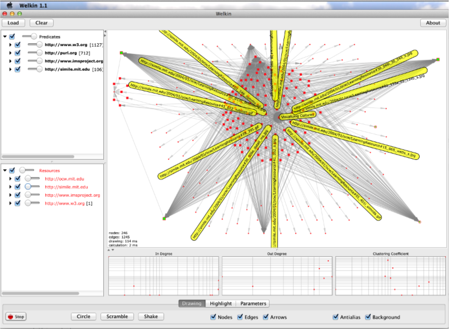Toggle the http://www.imsproject.org predicate checkbox
The height and width of the screenshot is (329, 449).
pyautogui.click(x=18, y=61)
